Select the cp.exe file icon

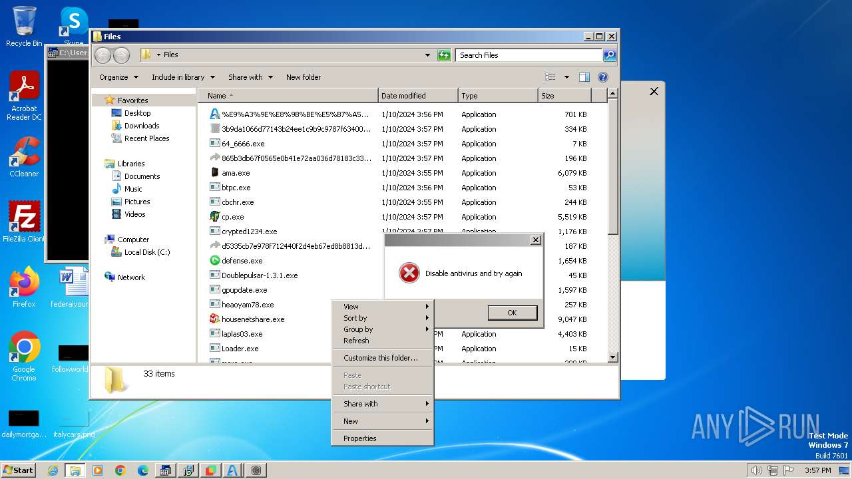tap(215, 217)
